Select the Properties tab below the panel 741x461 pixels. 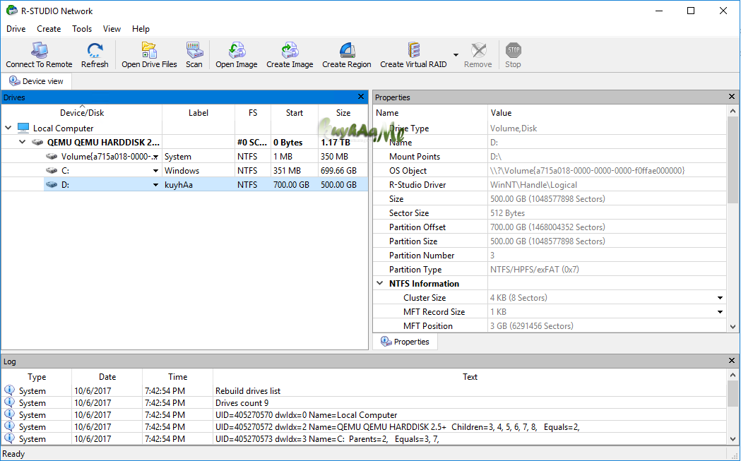click(405, 342)
